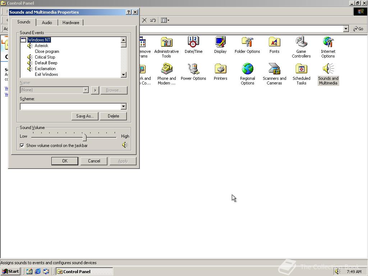
Task: Open the Date/Time icon
Action: (x=193, y=45)
